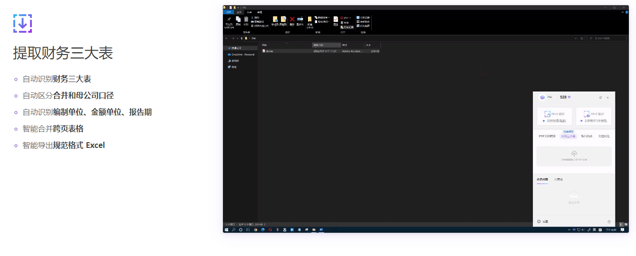
Task: Switch to the 文档对比 tab in PAI panel
Action: coord(604,136)
